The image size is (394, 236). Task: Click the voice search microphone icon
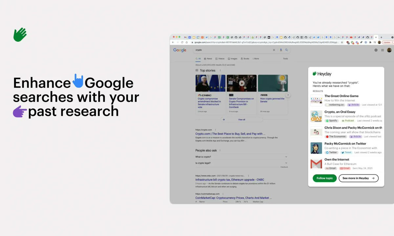(x=281, y=50)
